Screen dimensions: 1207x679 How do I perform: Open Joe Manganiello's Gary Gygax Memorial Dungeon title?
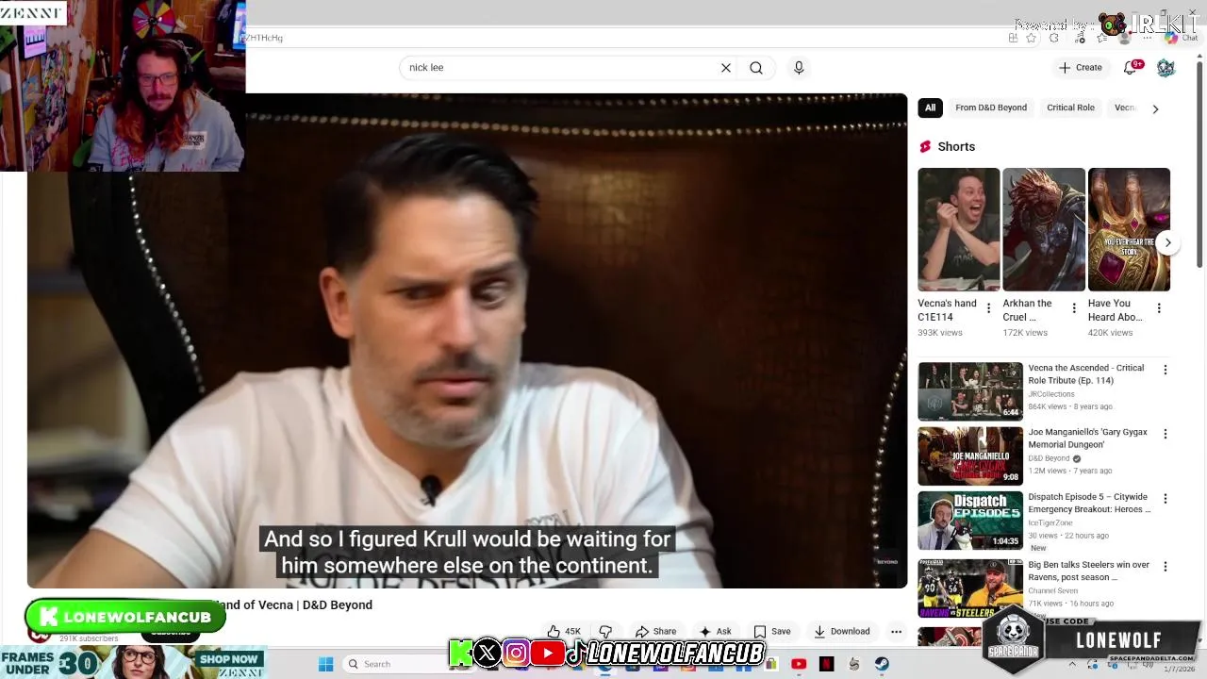click(x=1087, y=439)
